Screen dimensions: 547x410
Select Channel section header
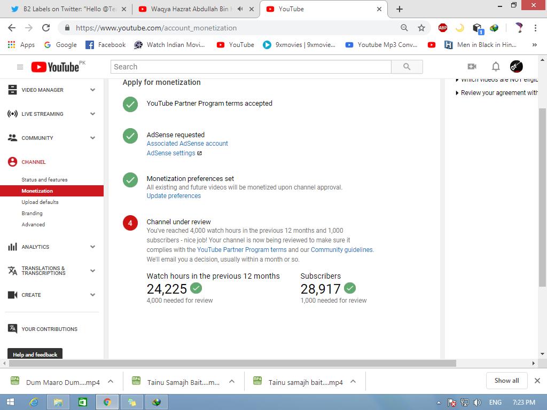coord(34,162)
